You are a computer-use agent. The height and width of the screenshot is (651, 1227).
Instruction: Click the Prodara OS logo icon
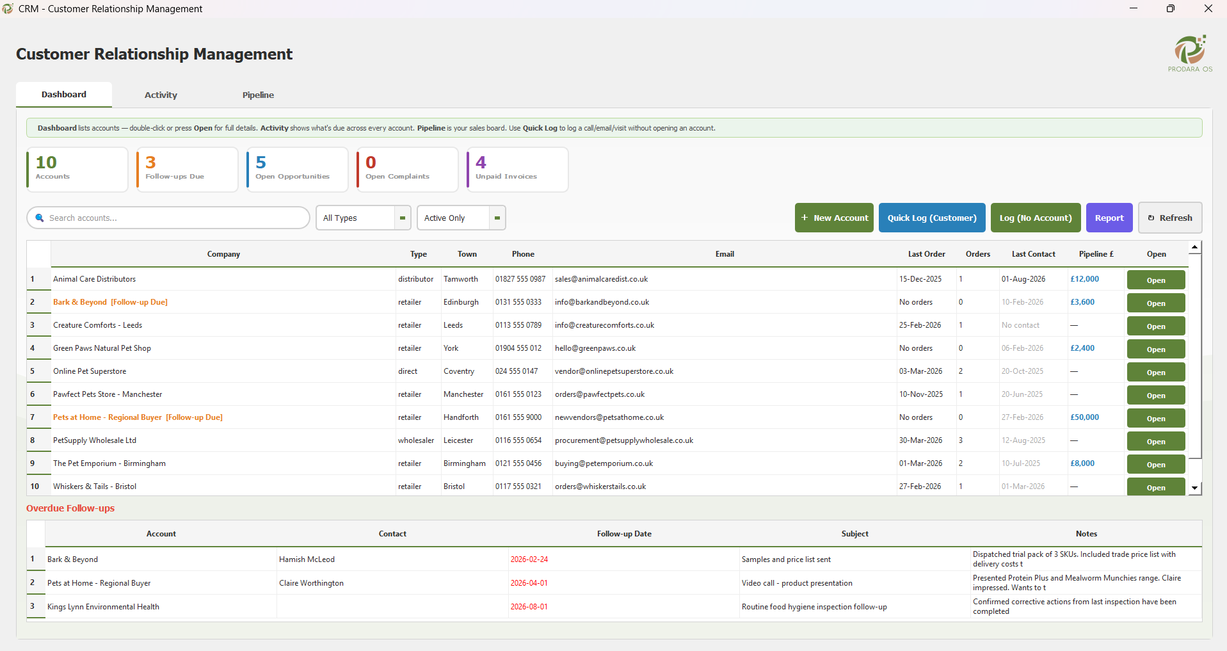pos(1190,54)
